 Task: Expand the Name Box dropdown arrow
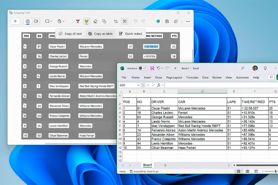click(x=138, y=85)
